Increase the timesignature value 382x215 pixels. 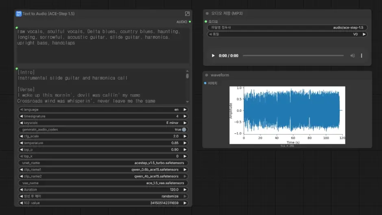click(x=185, y=116)
